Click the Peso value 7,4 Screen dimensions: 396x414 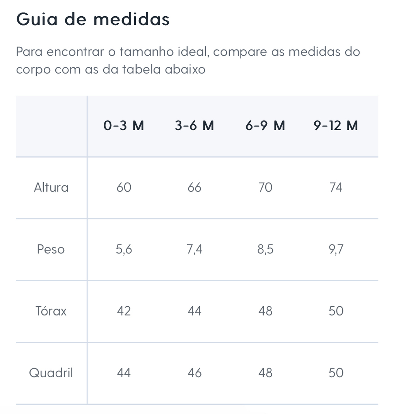pos(194,249)
